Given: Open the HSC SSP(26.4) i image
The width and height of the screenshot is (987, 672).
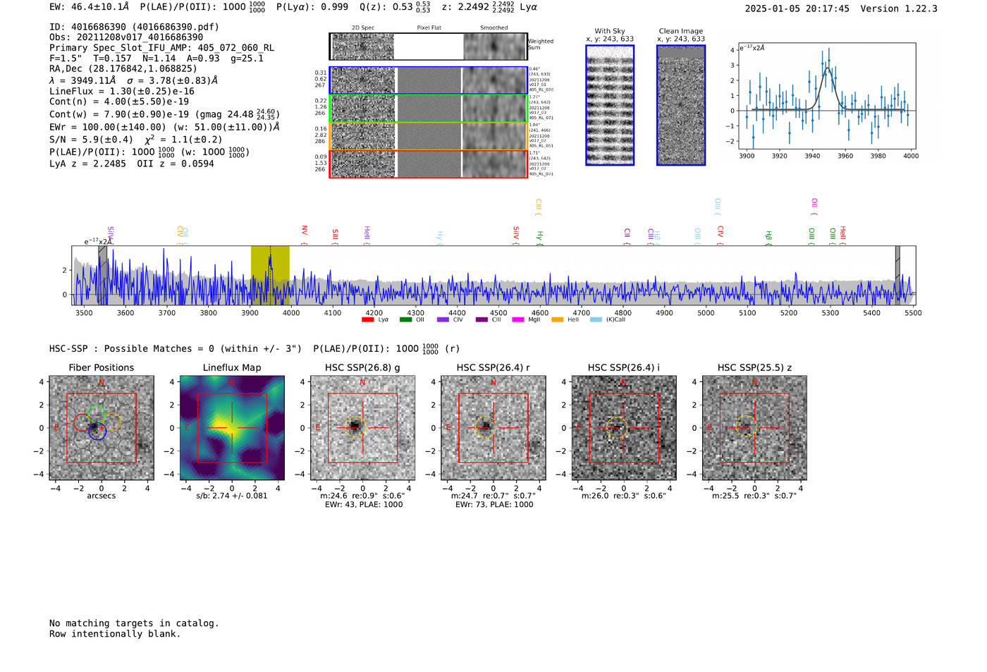Looking at the screenshot, I should point(624,428).
